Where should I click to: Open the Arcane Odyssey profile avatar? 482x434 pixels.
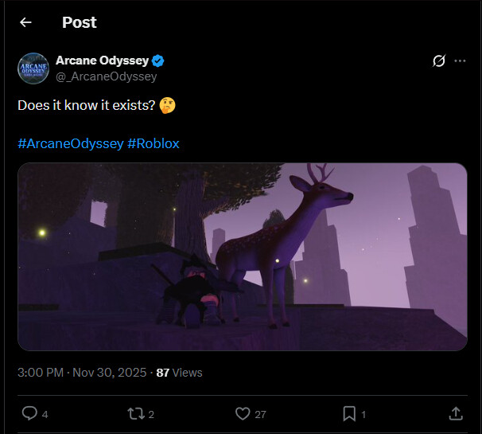[x=33, y=68]
